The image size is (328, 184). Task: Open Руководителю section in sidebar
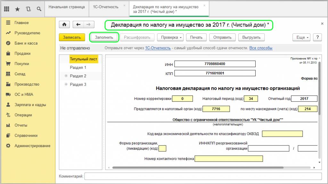tap(27, 33)
